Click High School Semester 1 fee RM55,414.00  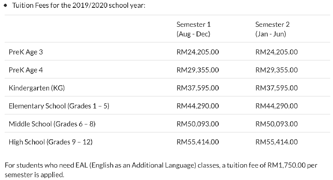pyautogui.click(x=198, y=142)
